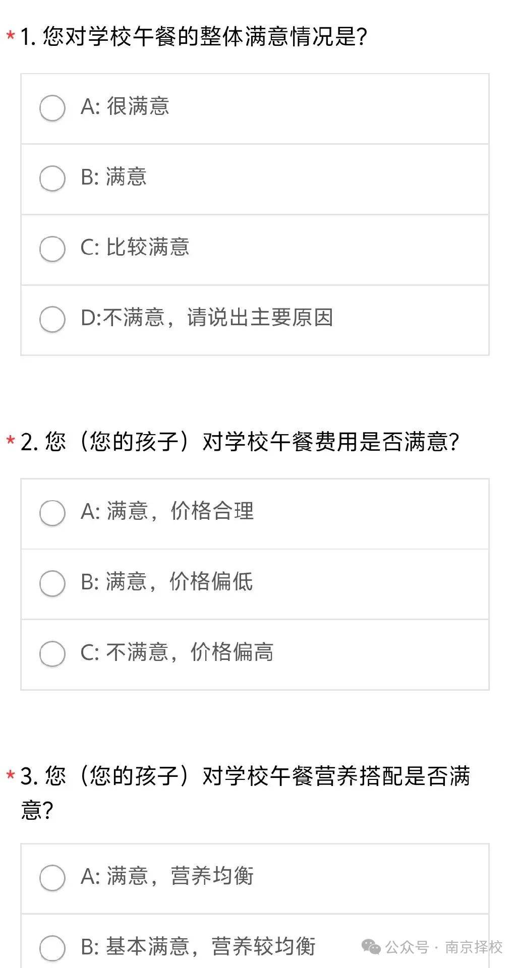Click the 公众号 · 南京择校 watermark text
This screenshot has width=519, height=968.
[x=444, y=947]
